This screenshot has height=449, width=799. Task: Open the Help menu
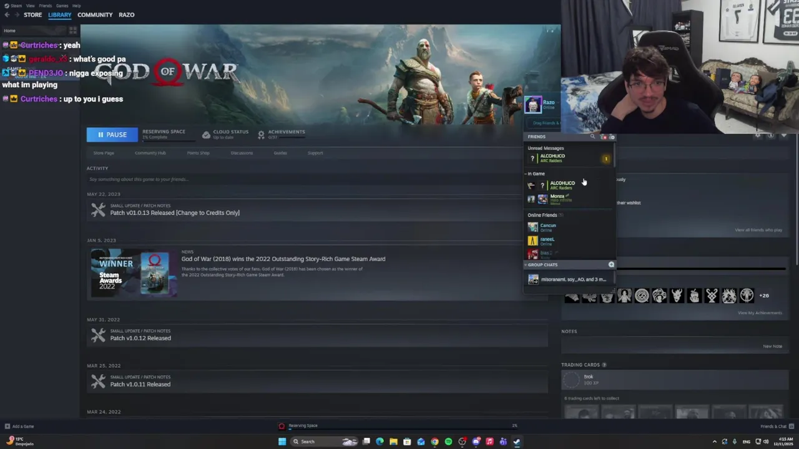tap(76, 6)
